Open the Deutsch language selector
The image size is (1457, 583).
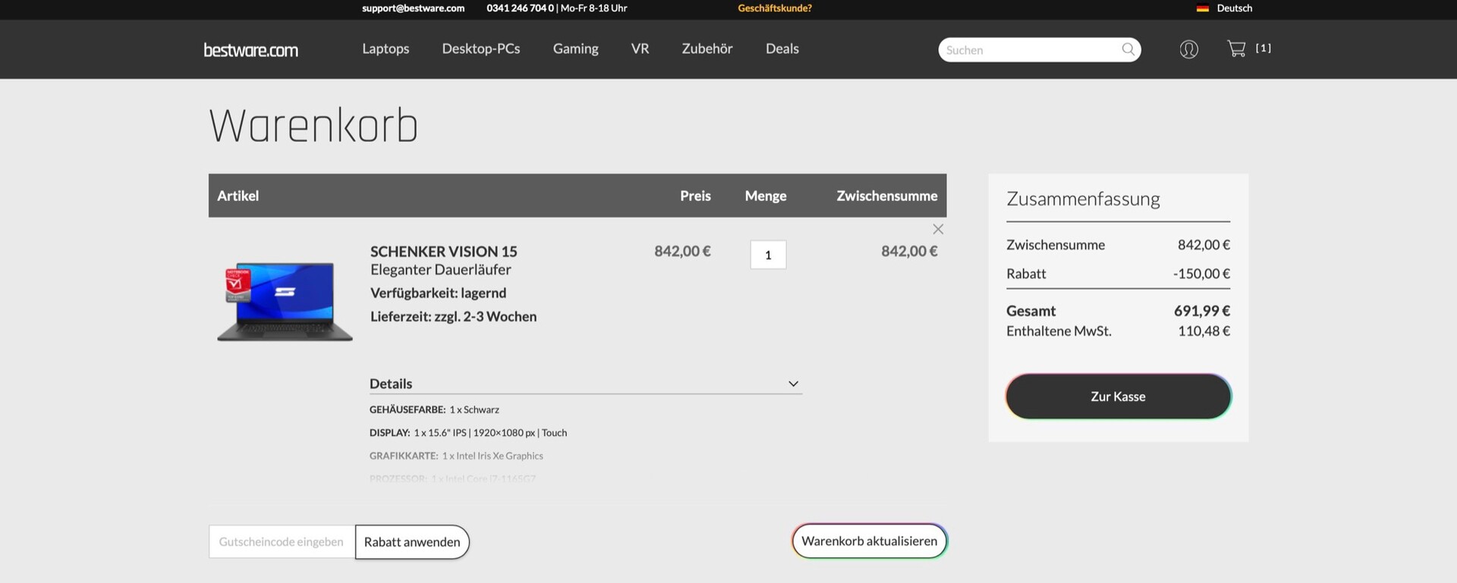click(x=1234, y=8)
